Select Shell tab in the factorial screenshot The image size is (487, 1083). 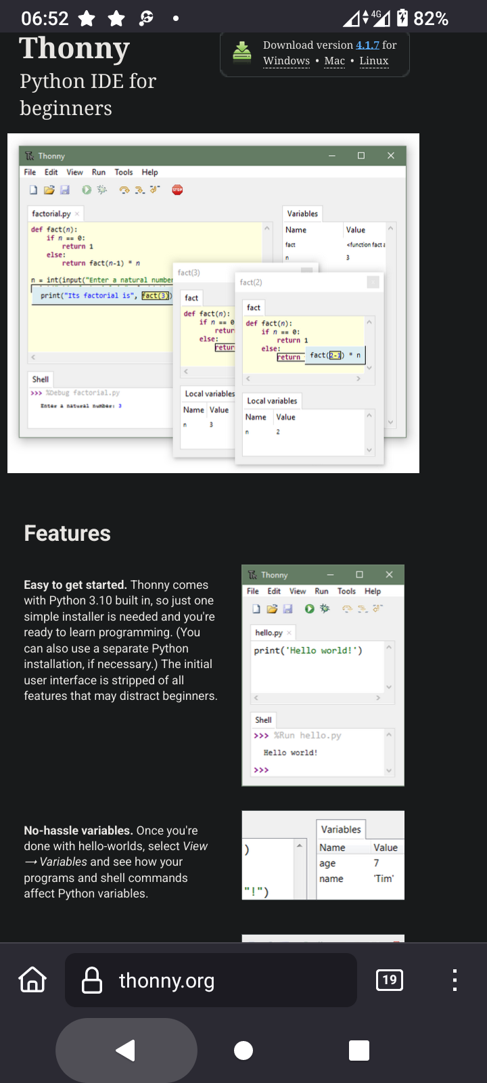(x=41, y=380)
